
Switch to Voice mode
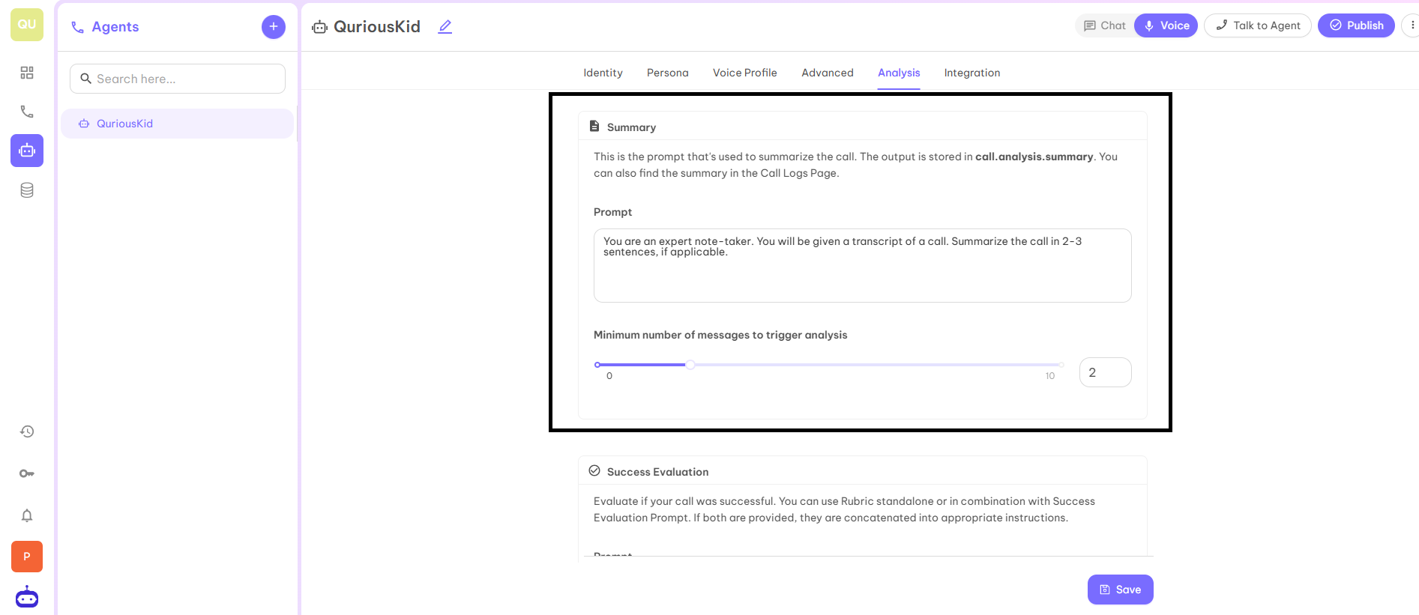click(1166, 25)
